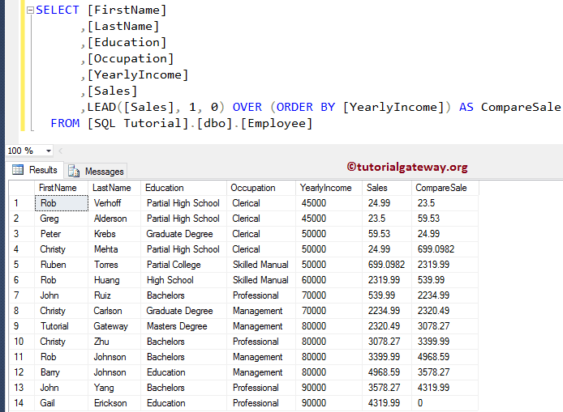Click the 'Huang' last name cell
The image size is (563, 412).
114,280
